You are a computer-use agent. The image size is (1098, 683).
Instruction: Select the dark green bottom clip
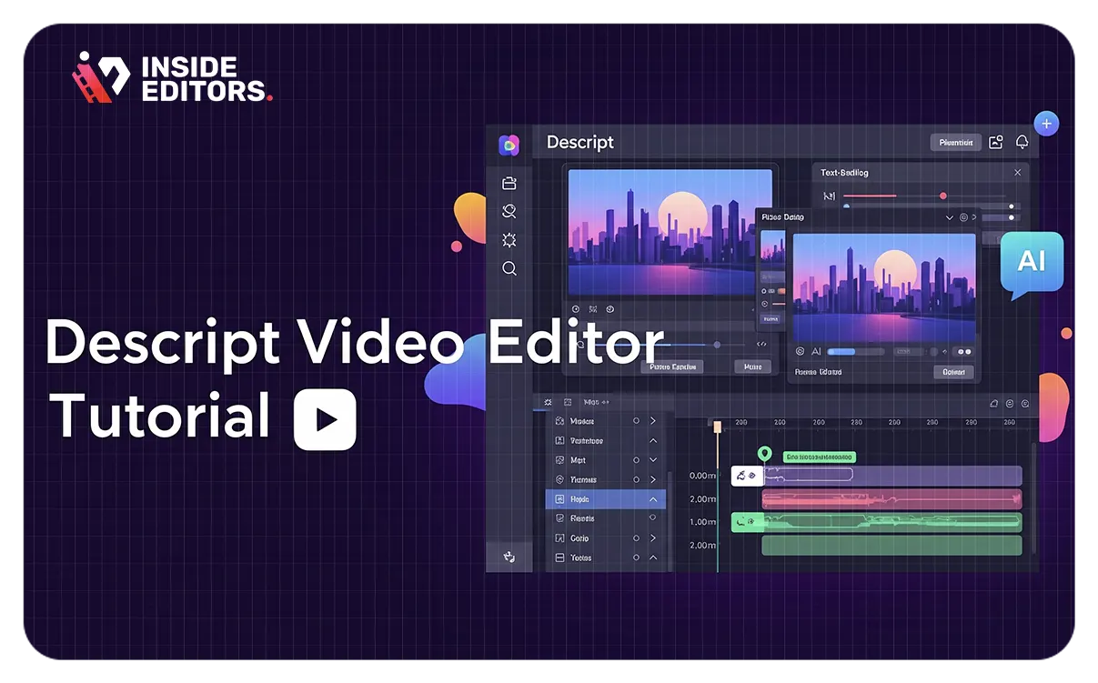[x=891, y=545]
